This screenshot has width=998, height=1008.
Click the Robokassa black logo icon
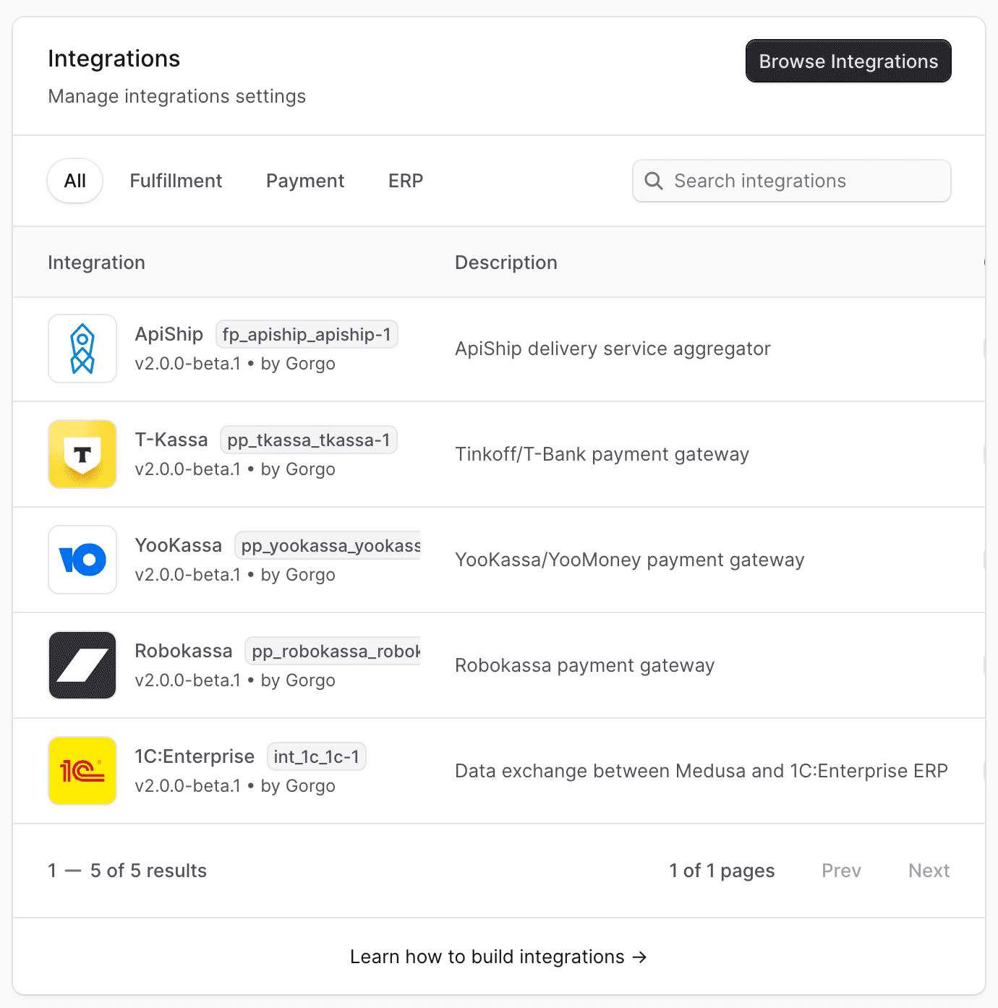point(82,665)
